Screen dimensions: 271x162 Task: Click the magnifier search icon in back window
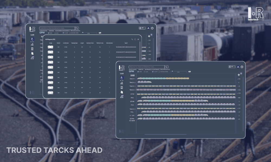click(x=77, y=28)
